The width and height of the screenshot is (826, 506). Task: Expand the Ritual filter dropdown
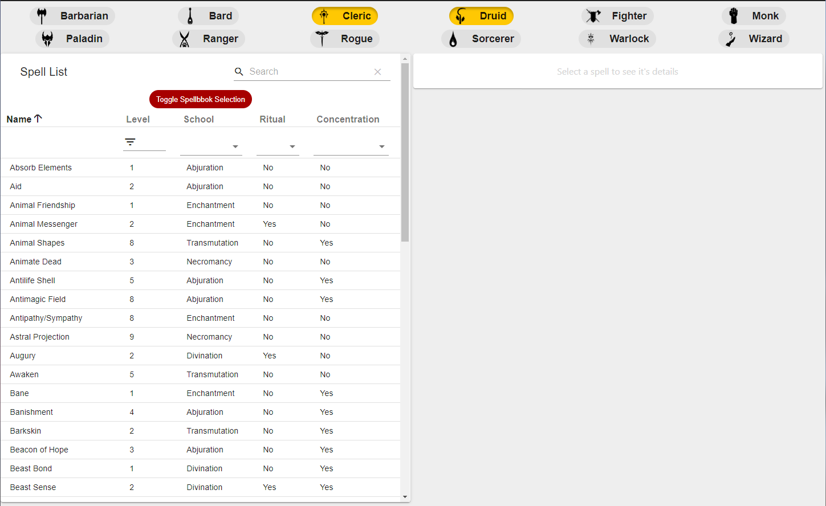pyautogui.click(x=278, y=146)
